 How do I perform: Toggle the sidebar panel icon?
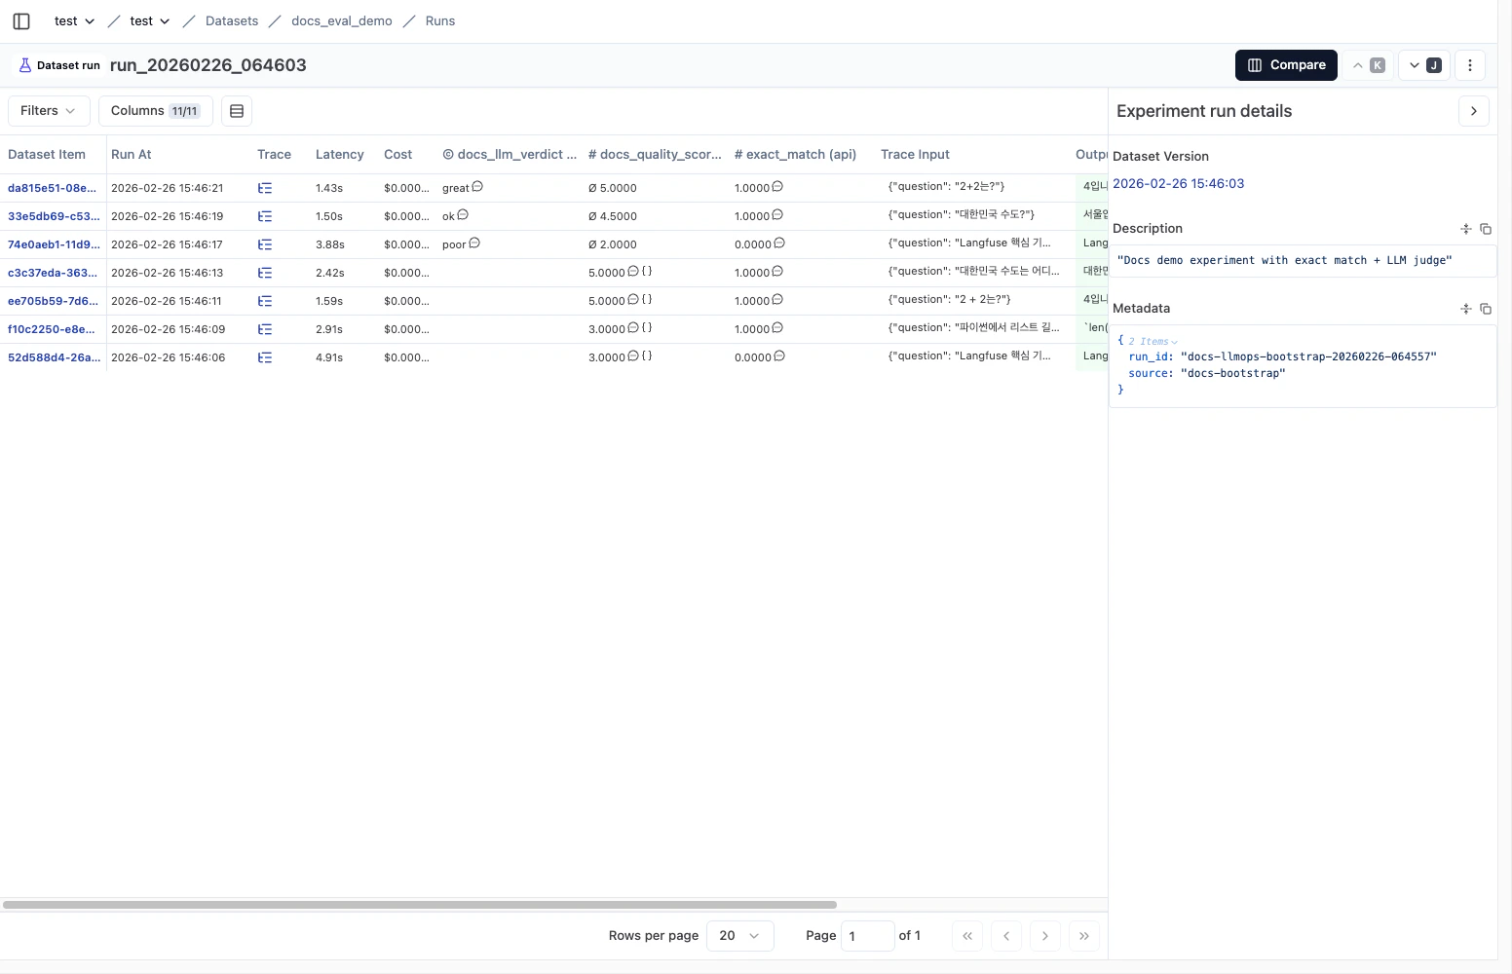coord(21,20)
